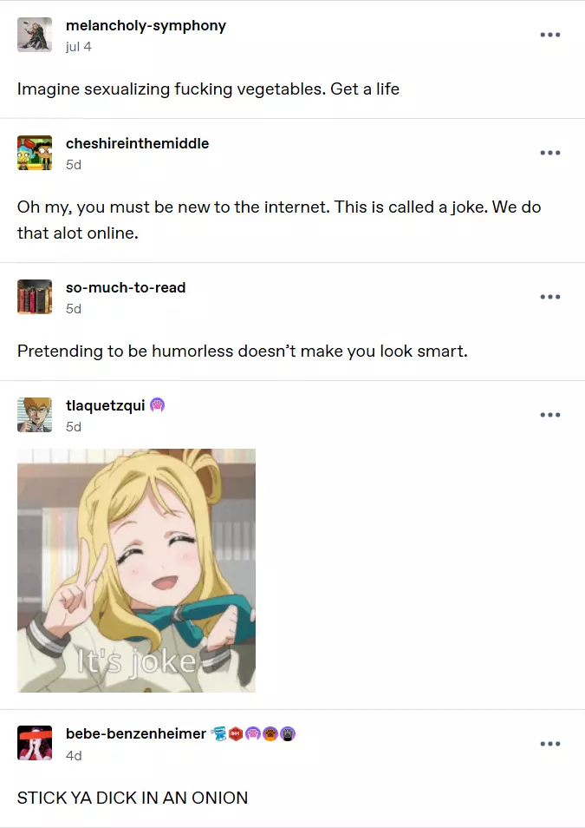The width and height of the screenshot is (585, 828).
Task: Click red hexagon badge beside bebe-benzenheimer
Action: 236,733
